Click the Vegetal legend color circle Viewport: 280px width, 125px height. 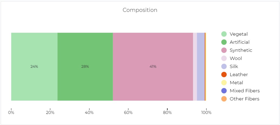(224, 34)
